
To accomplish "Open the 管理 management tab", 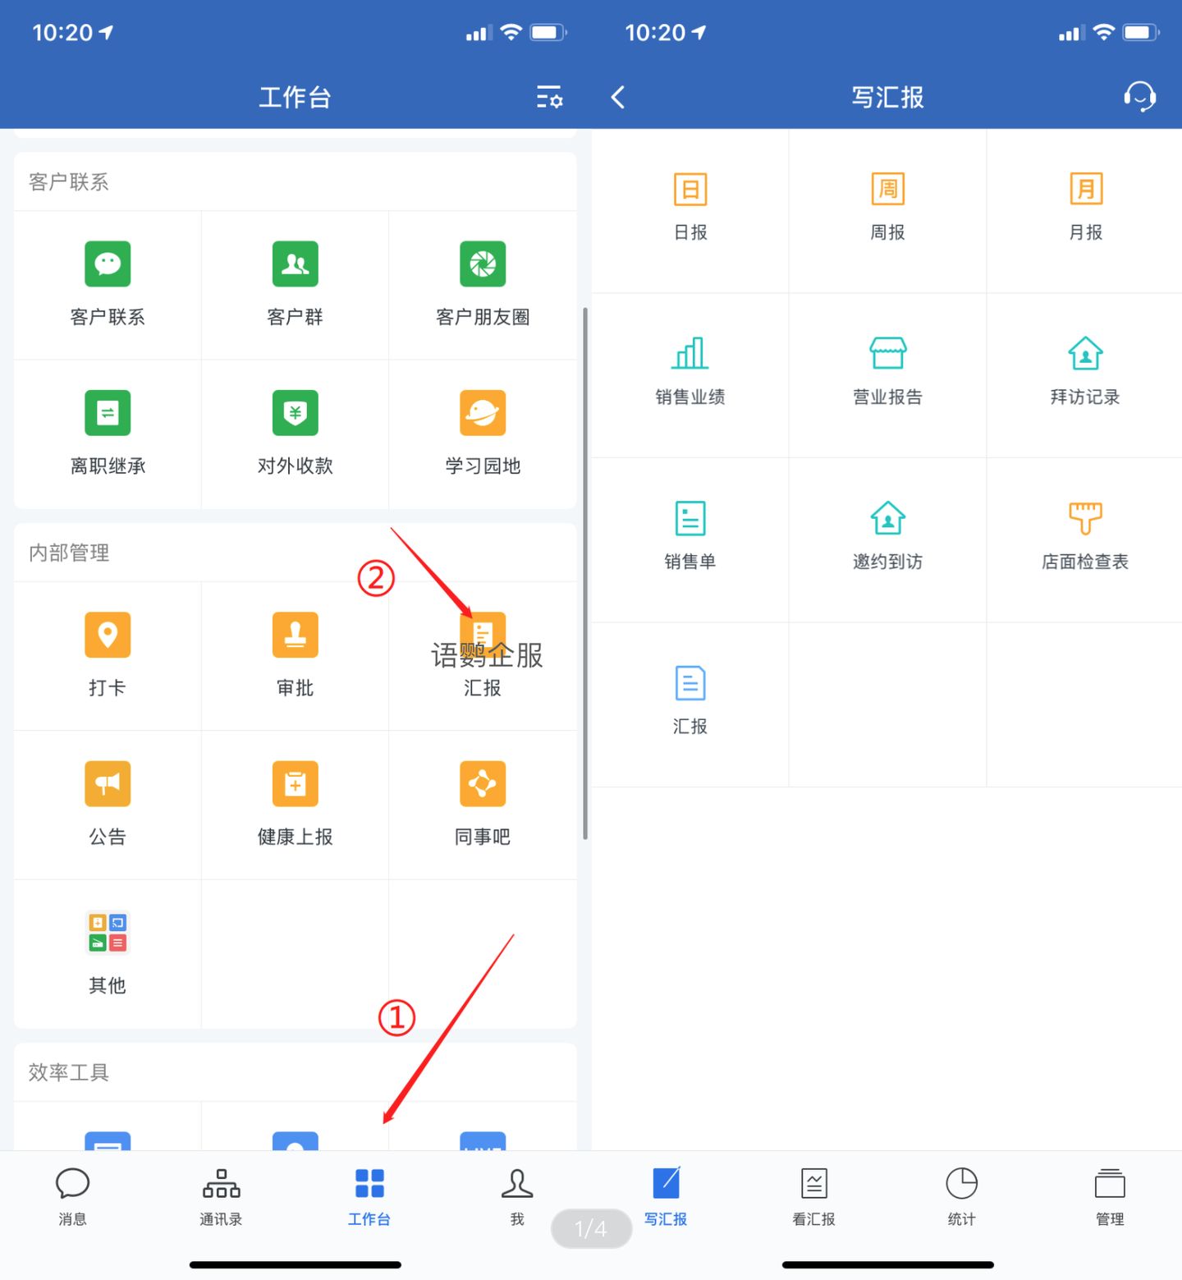I will click(x=1110, y=1195).
